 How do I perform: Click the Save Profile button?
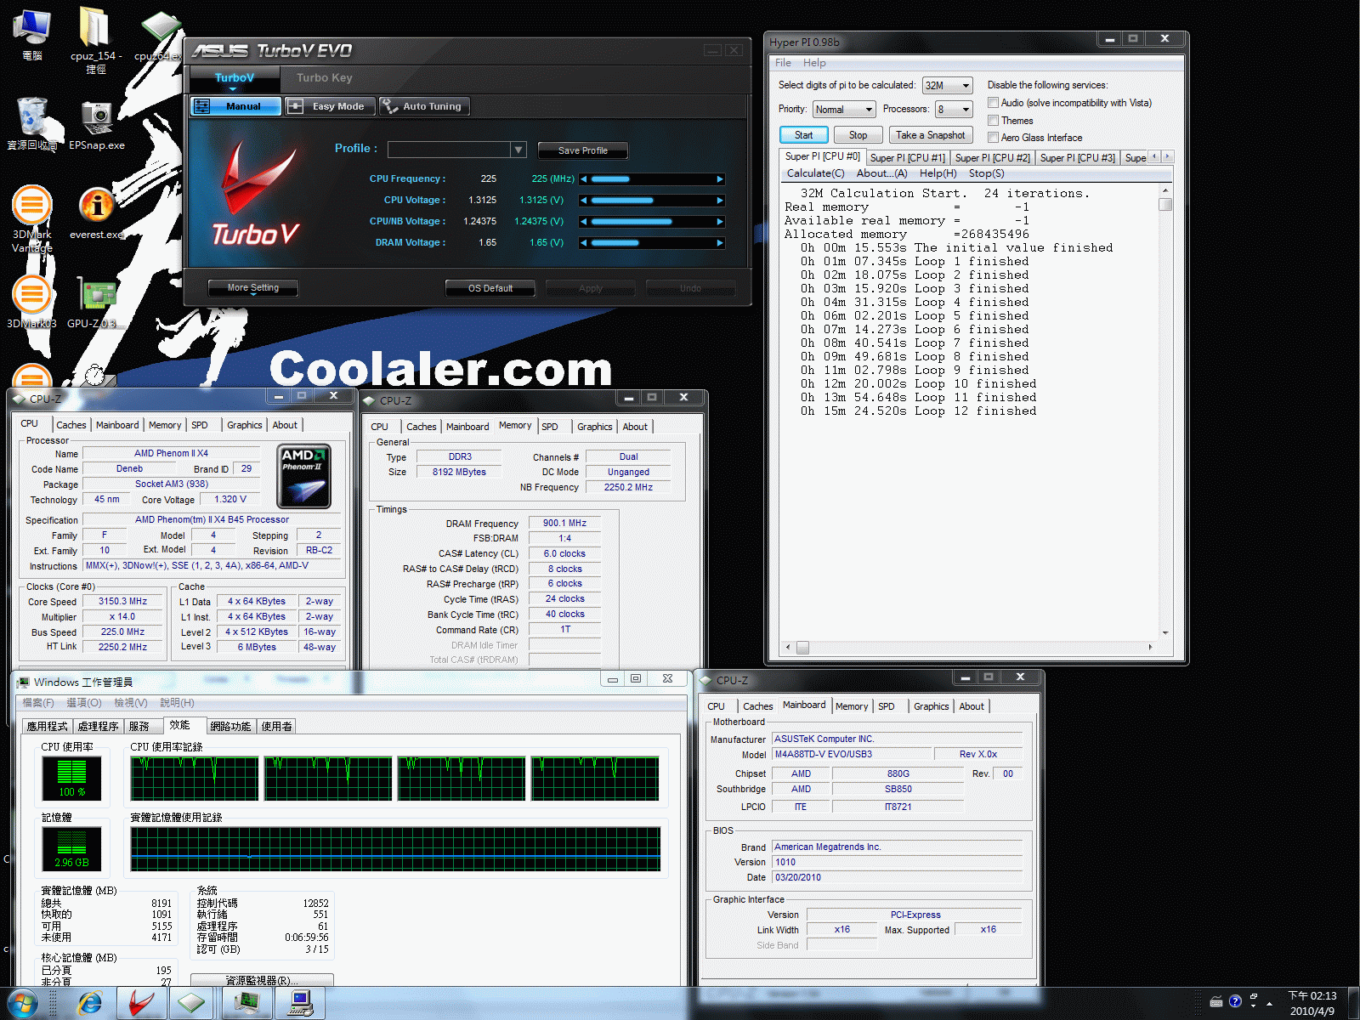[x=583, y=150]
